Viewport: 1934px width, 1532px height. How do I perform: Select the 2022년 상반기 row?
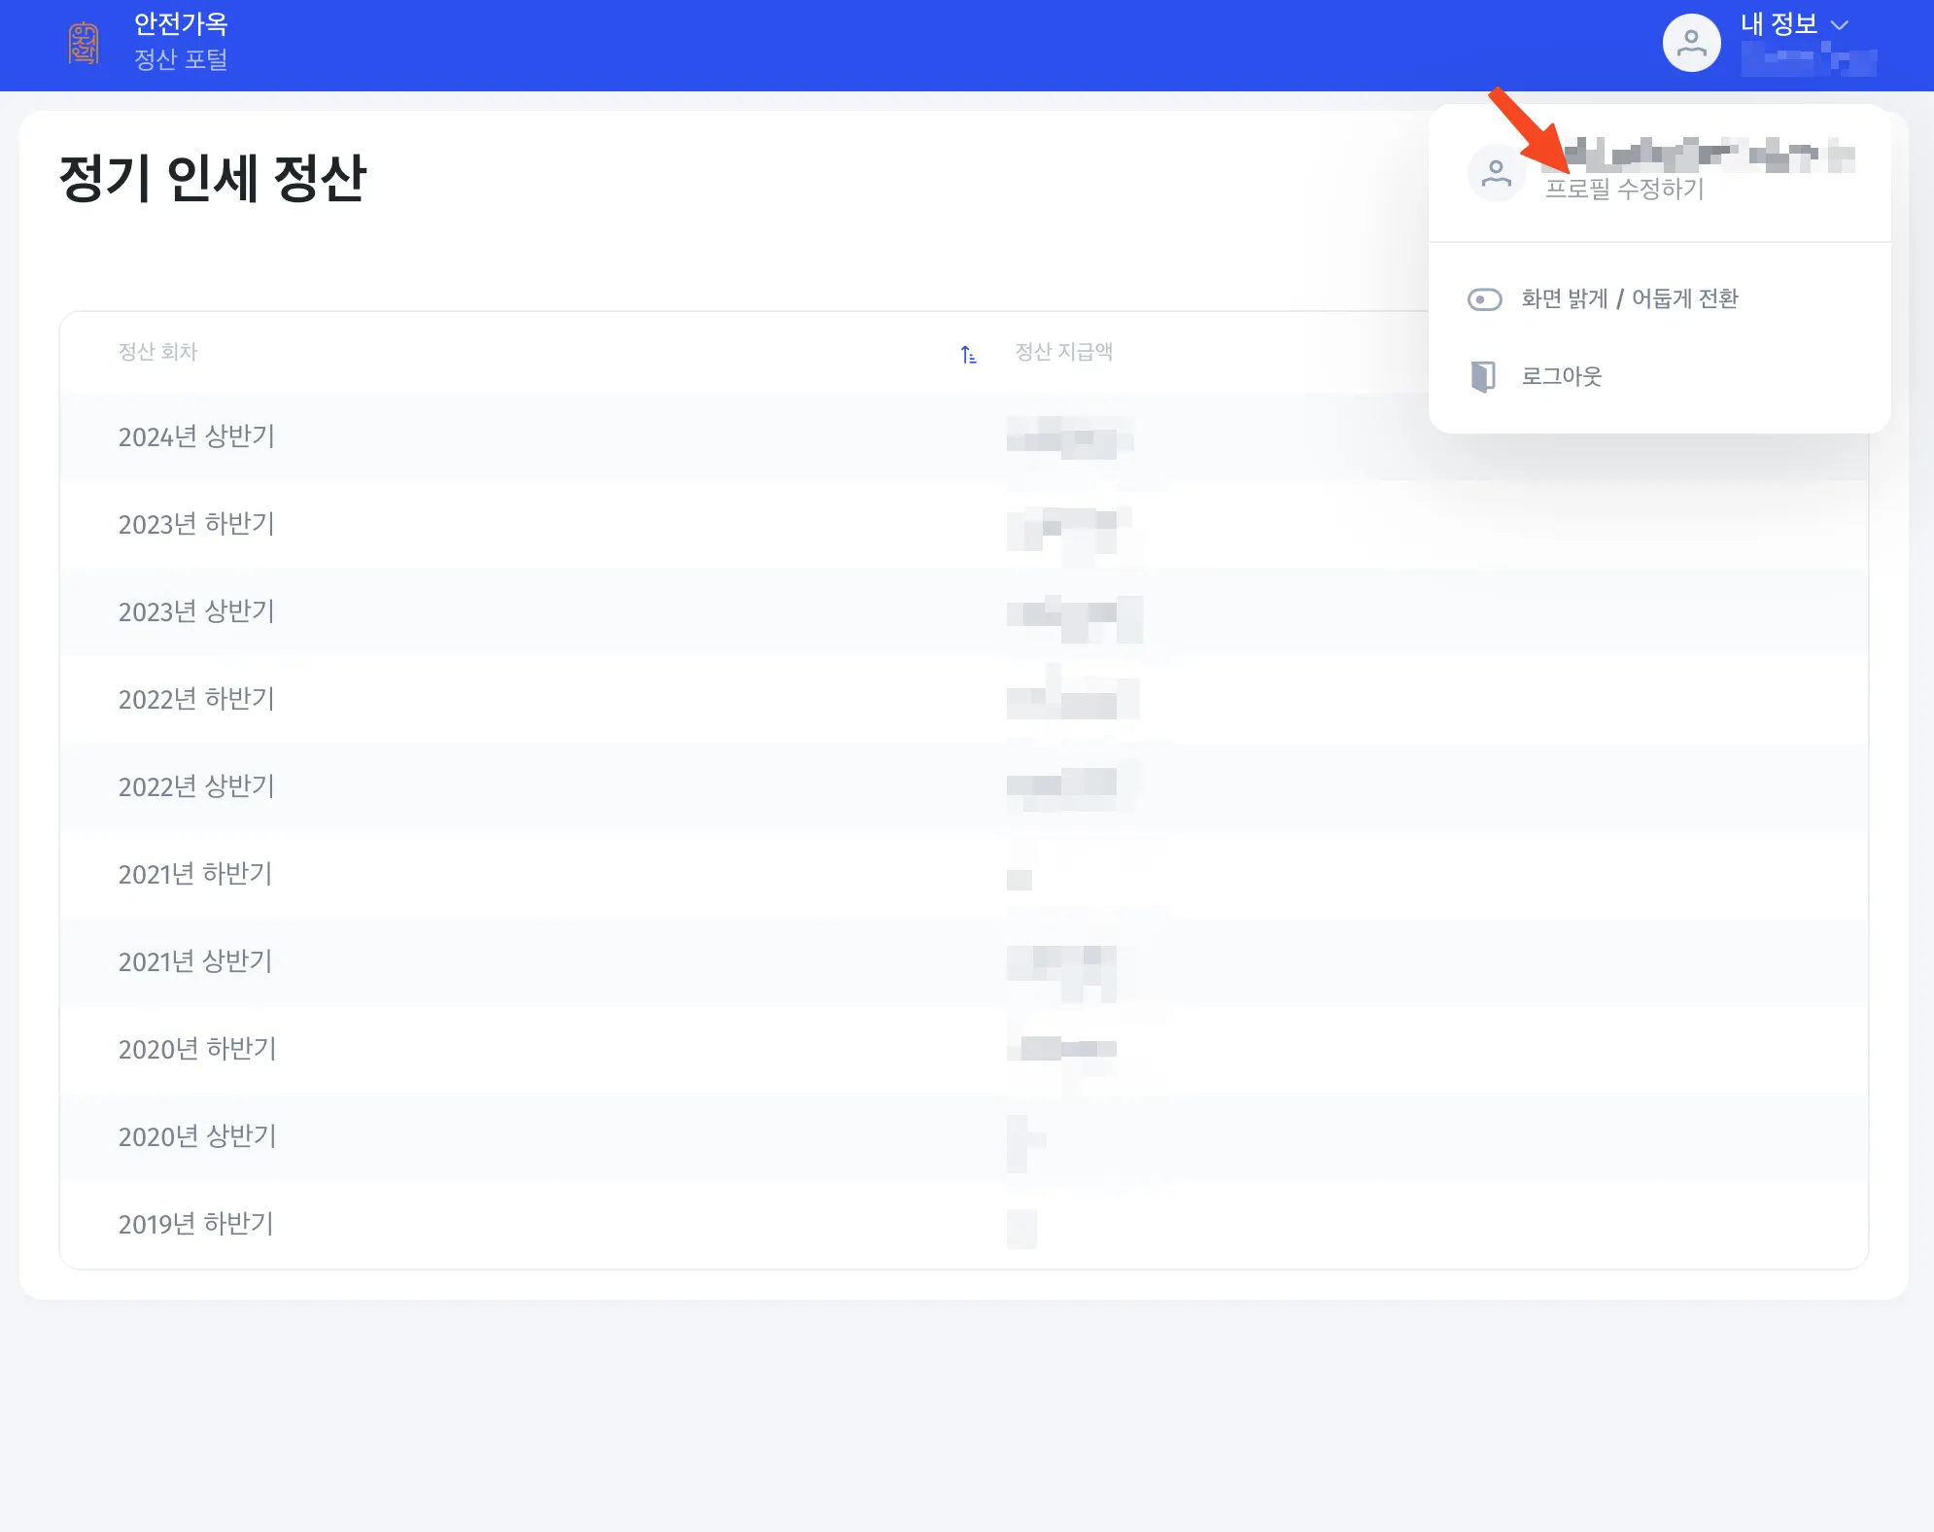(196, 787)
